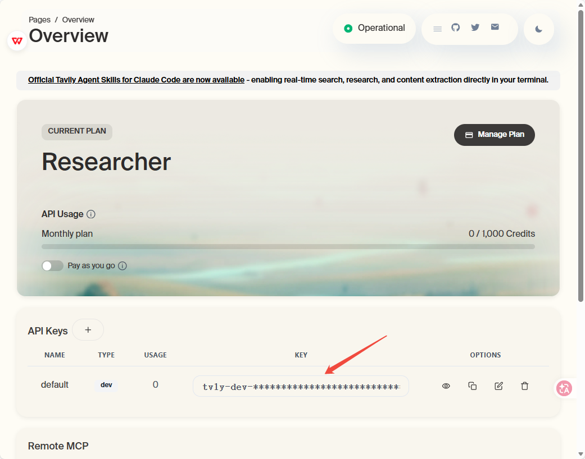Viewport: 585px width, 459px height.
Task: Open the hamburger menu icon in header
Action: (x=437, y=29)
